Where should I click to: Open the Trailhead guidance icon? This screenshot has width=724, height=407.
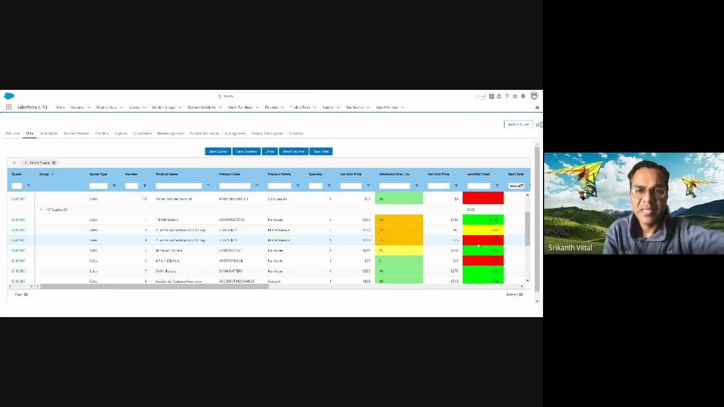coord(499,96)
